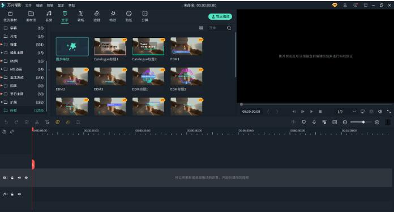
Task: Open the 我的素材 (My Media) tab
Action: pyautogui.click(x=10, y=16)
